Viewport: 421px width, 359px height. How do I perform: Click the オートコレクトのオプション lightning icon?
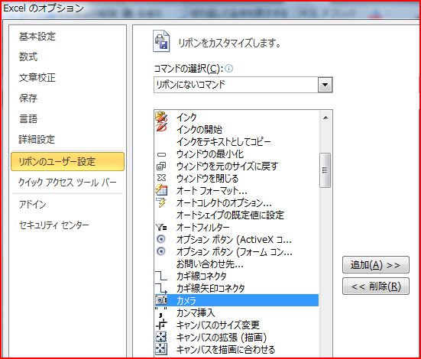pyautogui.click(x=161, y=203)
